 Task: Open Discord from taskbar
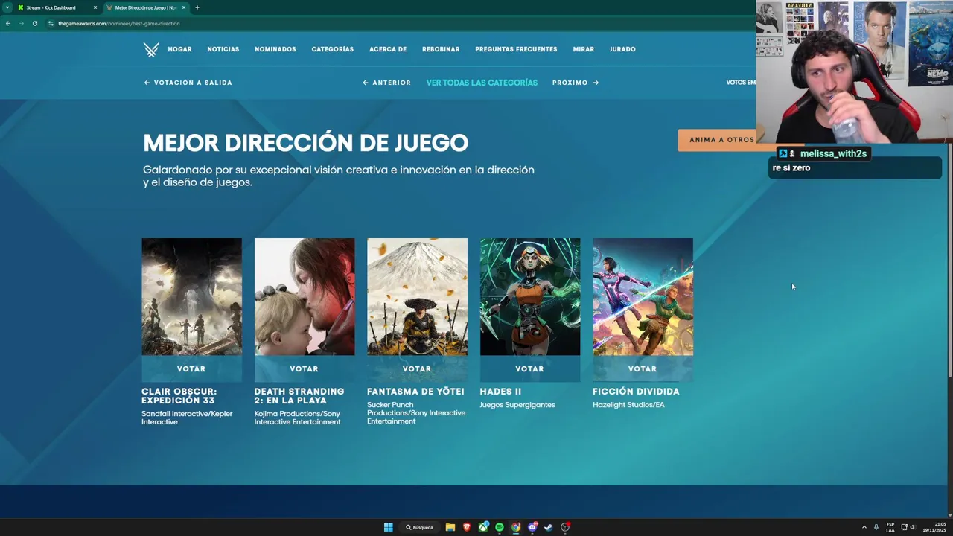pyautogui.click(x=532, y=527)
